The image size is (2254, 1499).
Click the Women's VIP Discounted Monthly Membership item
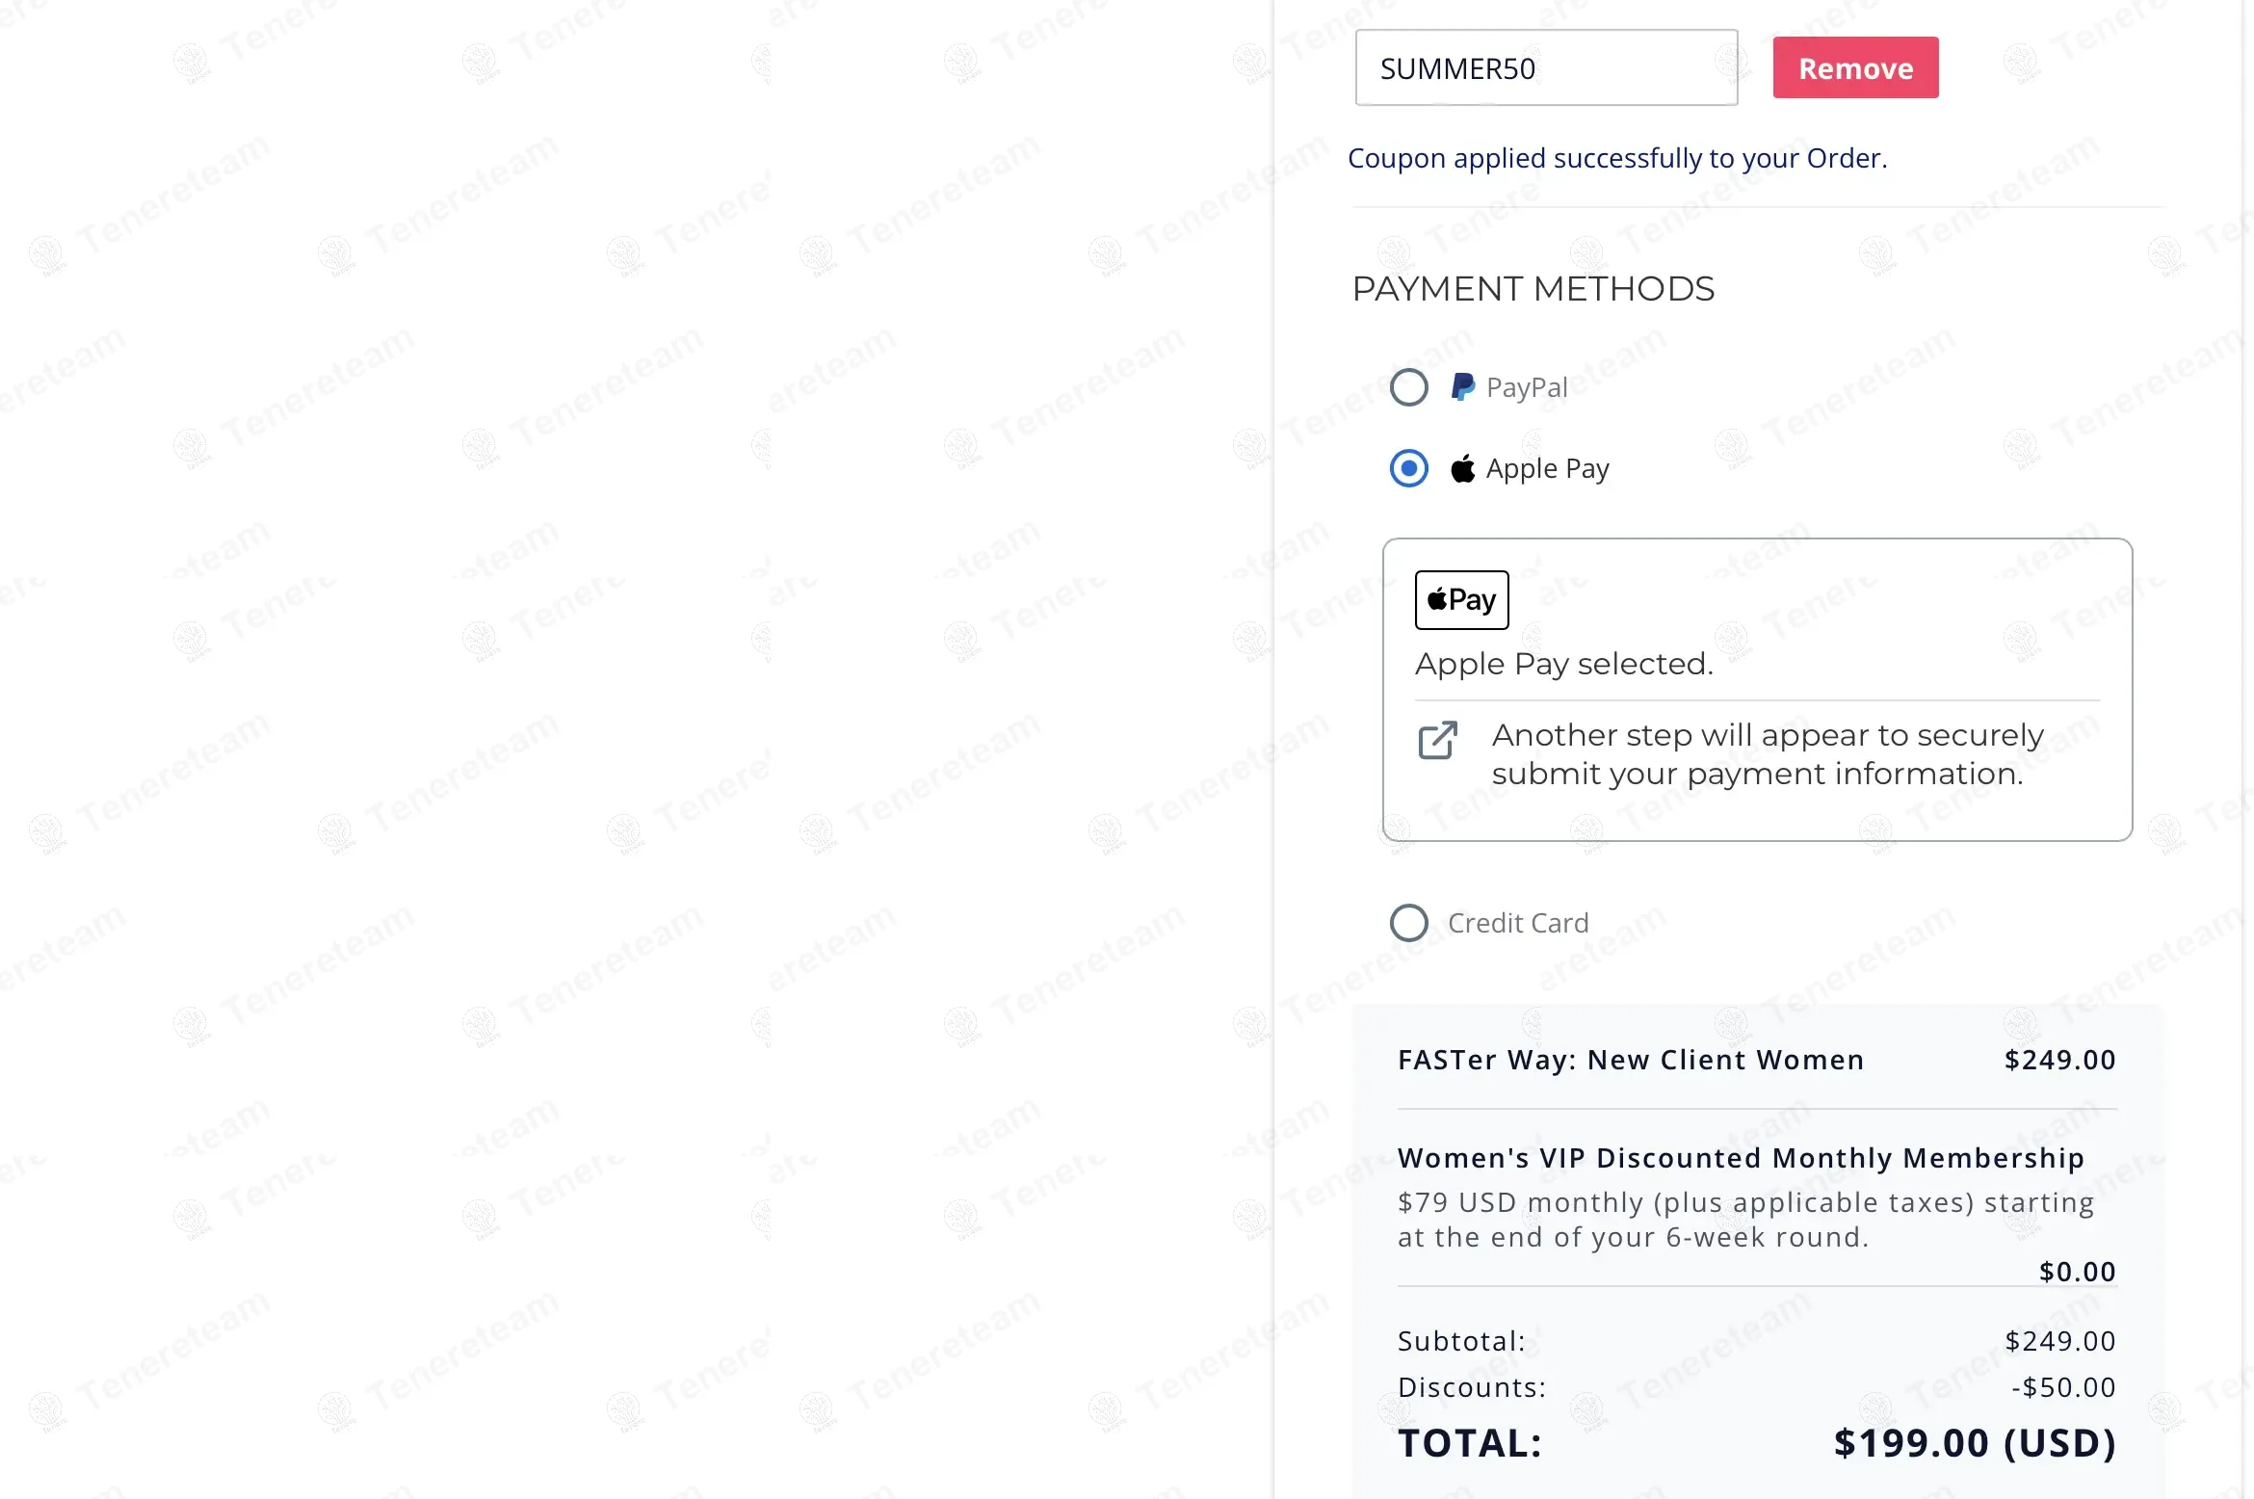[1741, 1158]
